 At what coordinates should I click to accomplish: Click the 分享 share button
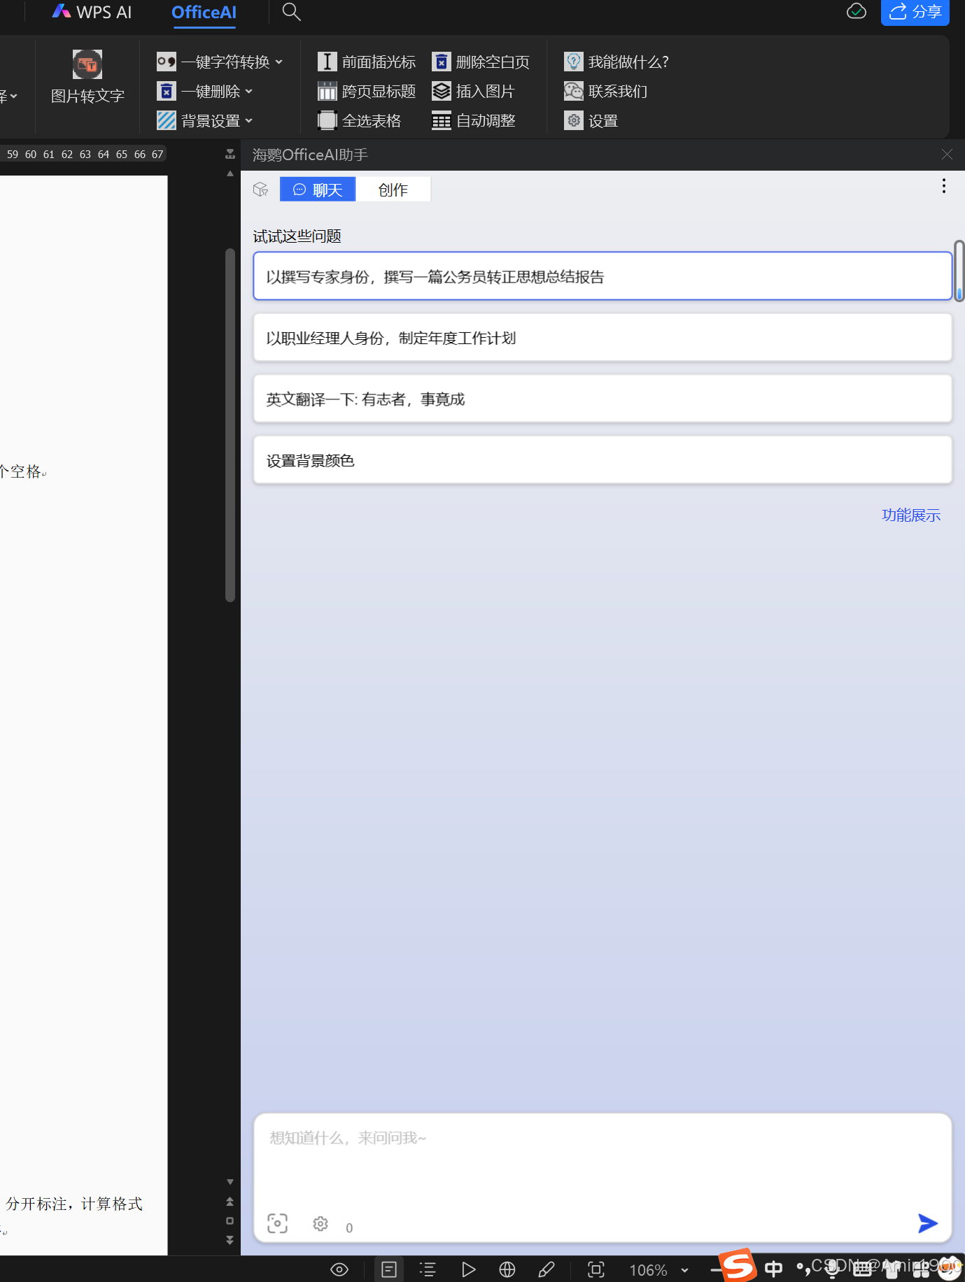pos(915,12)
